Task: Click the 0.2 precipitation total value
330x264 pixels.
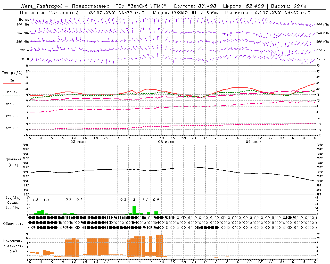Action: click(123, 200)
